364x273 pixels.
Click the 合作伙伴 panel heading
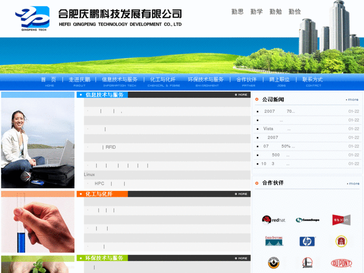tap(273, 183)
